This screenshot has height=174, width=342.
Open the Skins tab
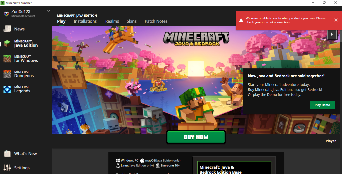click(x=132, y=21)
